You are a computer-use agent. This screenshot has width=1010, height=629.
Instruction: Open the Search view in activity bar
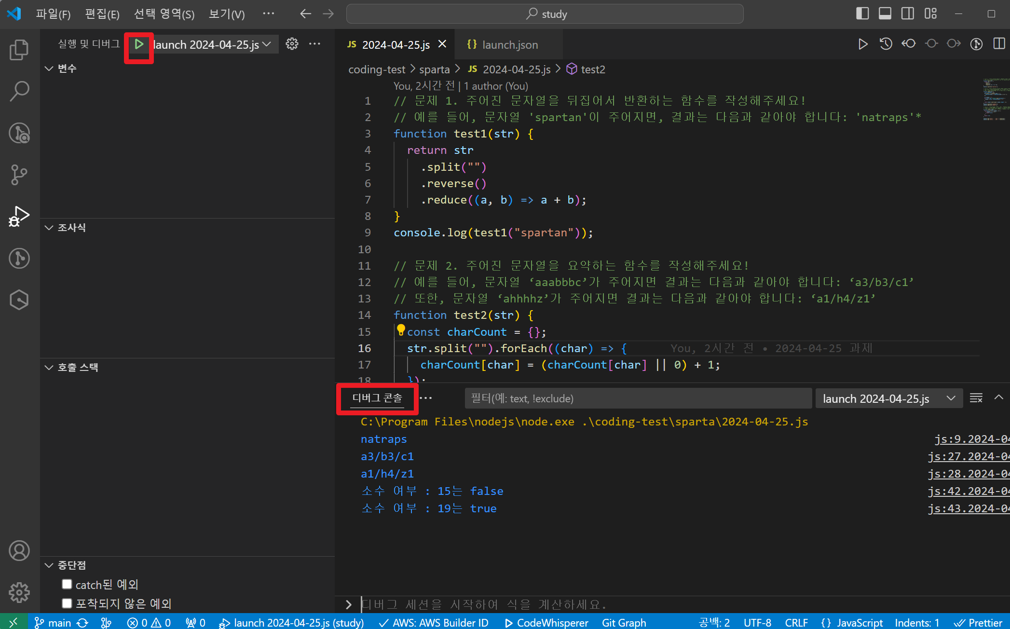coord(19,91)
